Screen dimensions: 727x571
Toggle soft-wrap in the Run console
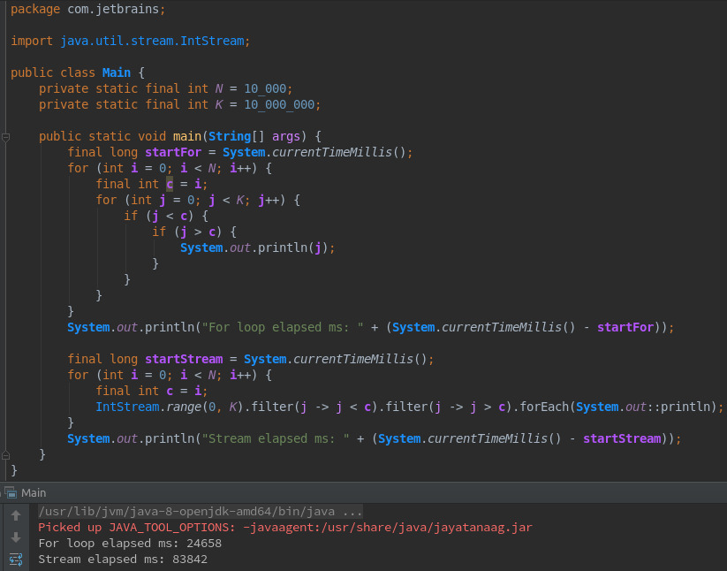pos(16,559)
